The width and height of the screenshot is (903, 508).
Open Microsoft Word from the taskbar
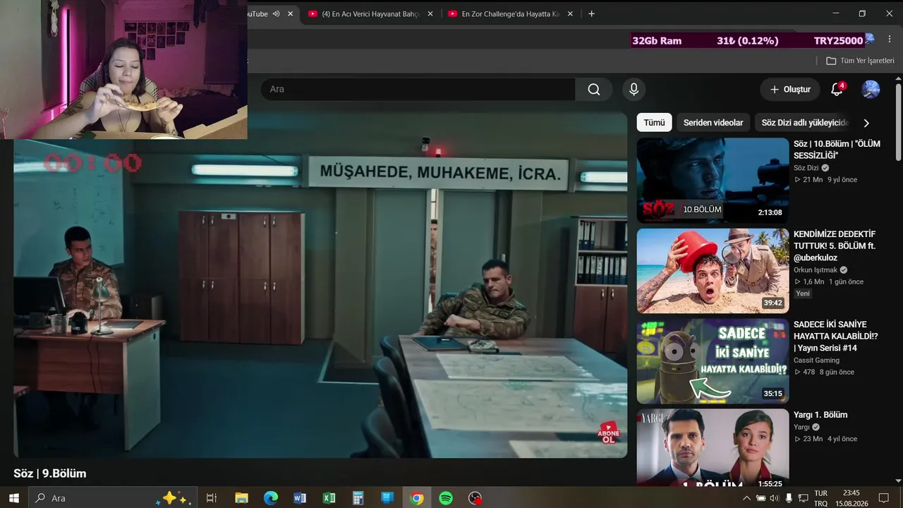[300, 498]
